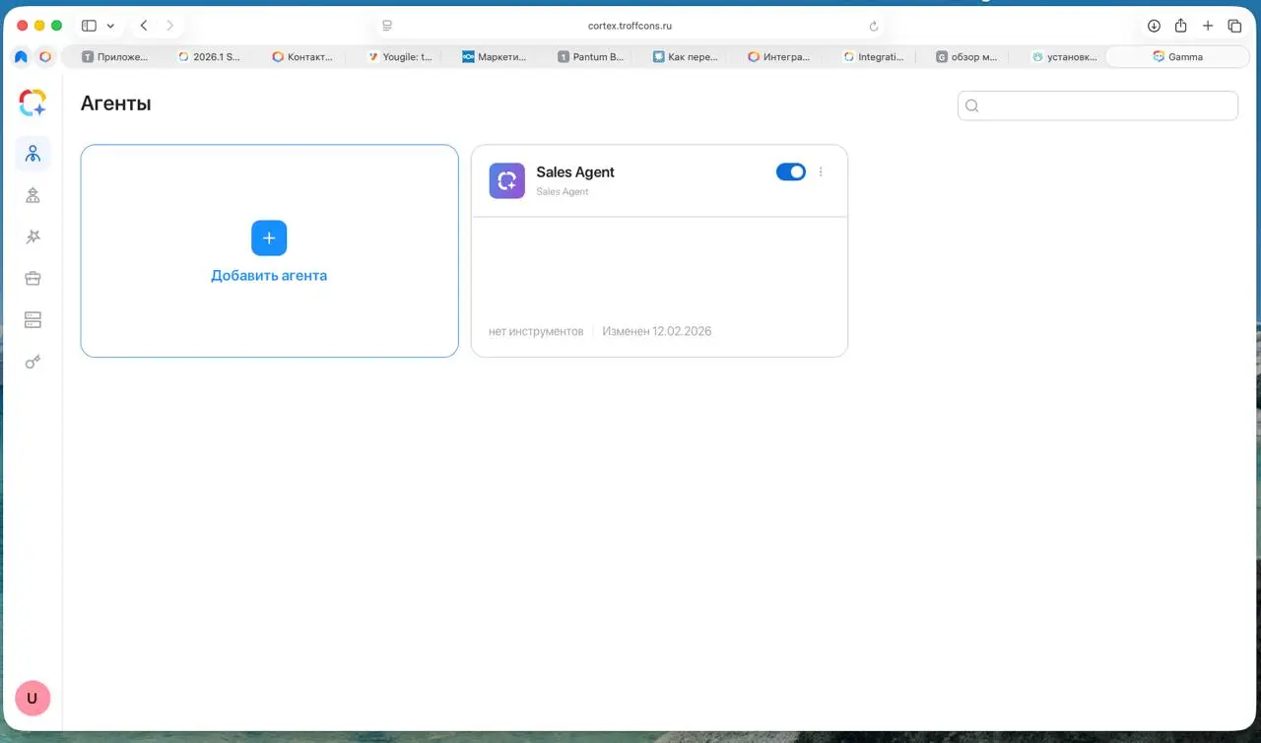Open the server stack sidebar section

tap(33, 319)
